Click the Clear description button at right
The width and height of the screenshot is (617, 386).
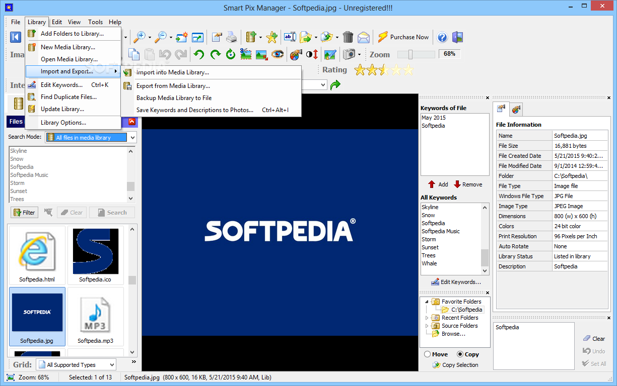[x=594, y=339]
